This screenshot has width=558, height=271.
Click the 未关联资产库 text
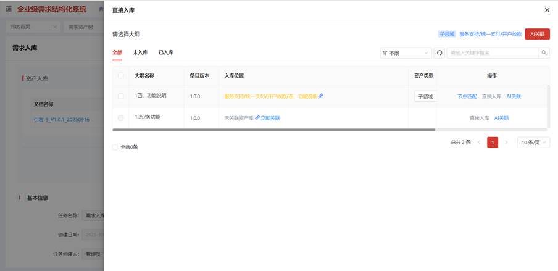click(239, 118)
